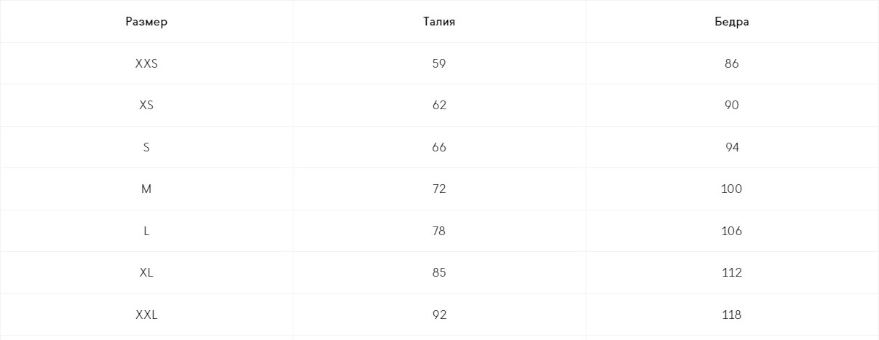The width and height of the screenshot is (879, 340).
Task: Select the XXL size cell
Action: (146, 315)
